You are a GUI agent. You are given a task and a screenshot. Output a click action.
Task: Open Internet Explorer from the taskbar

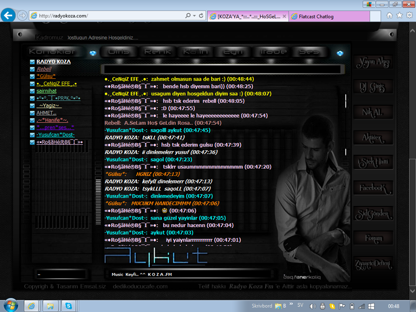tap(31, 306)
